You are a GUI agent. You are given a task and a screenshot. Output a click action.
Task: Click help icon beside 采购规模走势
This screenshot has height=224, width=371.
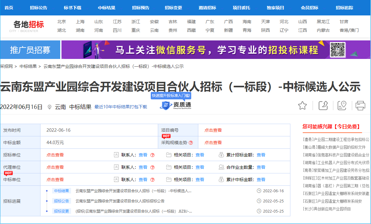pos(191,143)
